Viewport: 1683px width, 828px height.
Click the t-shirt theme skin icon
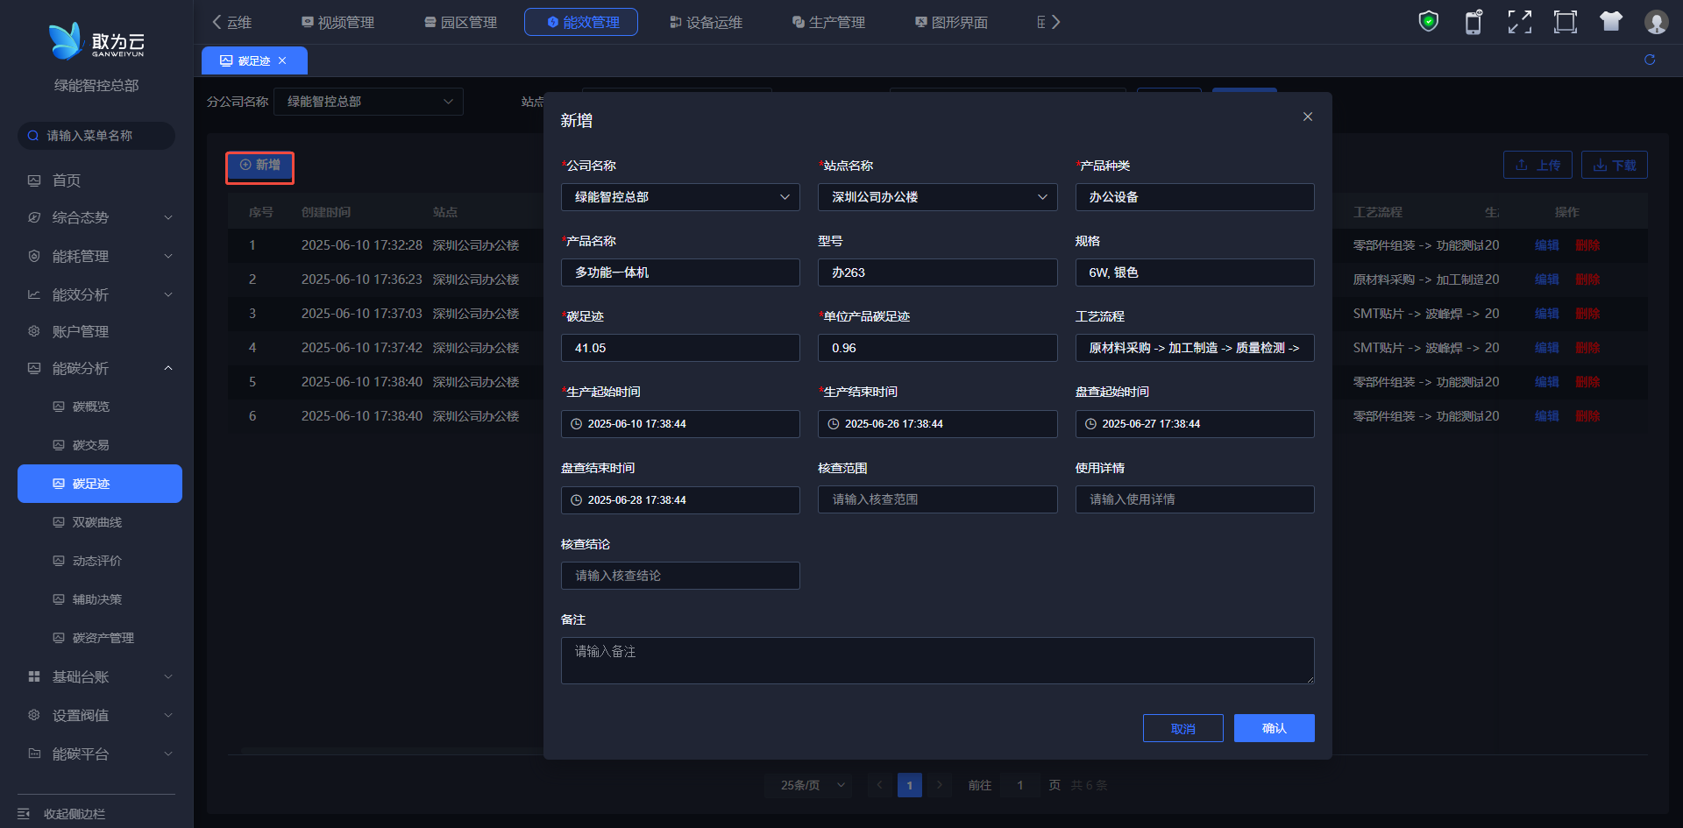(x=1610, y=22)
